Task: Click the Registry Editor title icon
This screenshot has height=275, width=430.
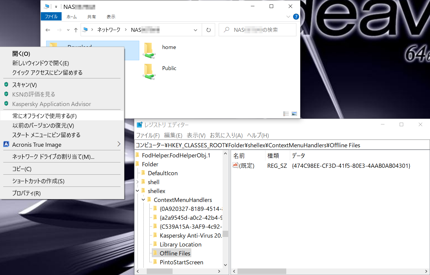Action: click(139, 125)
